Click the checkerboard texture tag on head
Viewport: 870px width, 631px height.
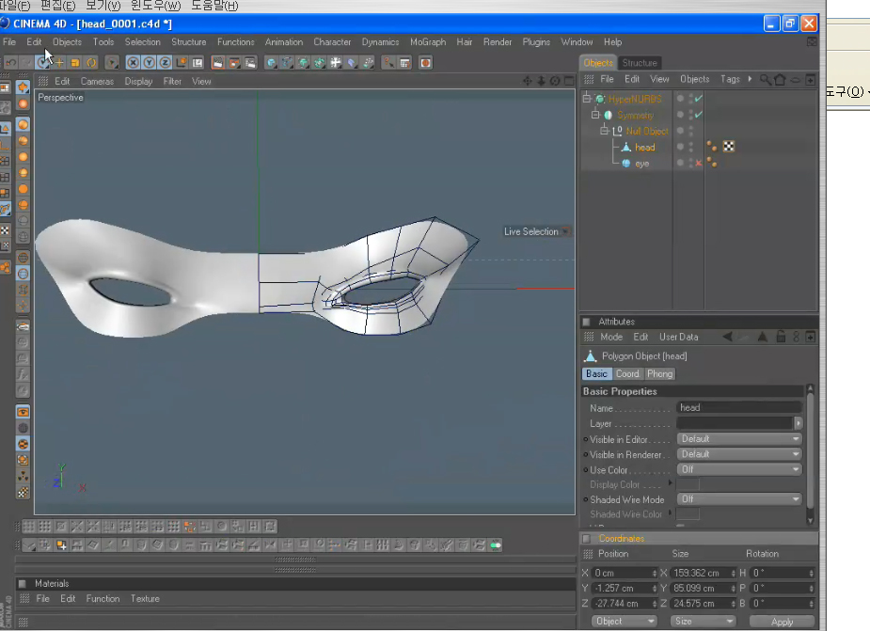pos(729,147)
